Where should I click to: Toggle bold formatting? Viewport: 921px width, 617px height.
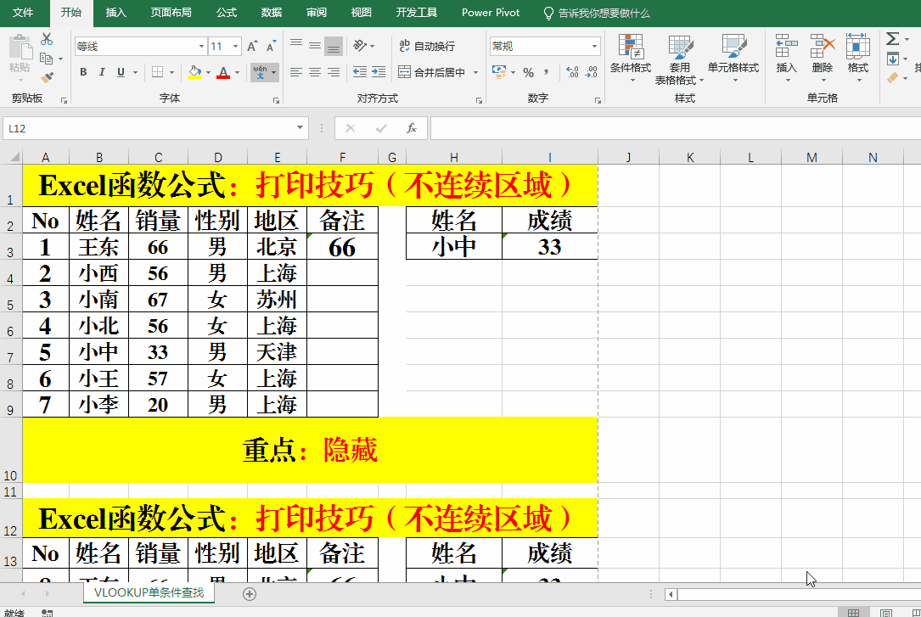[83, 72]
